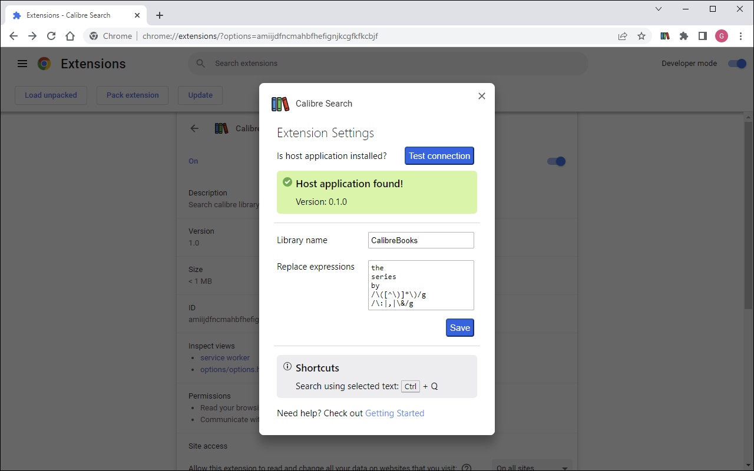Open the Google profile avatar menu
Screen dimensions: 754x471
tap(722, 36)
